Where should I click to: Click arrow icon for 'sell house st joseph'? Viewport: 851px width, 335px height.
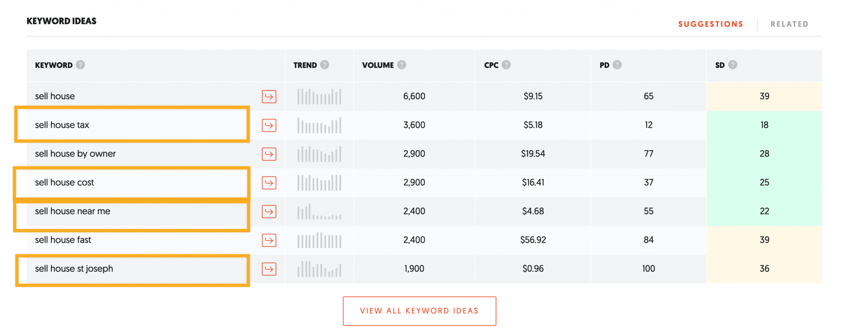pyautogui.click(x=269, y=269)
